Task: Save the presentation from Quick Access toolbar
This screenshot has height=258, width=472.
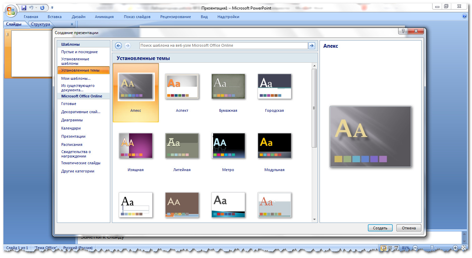Action: pos(24,7)
